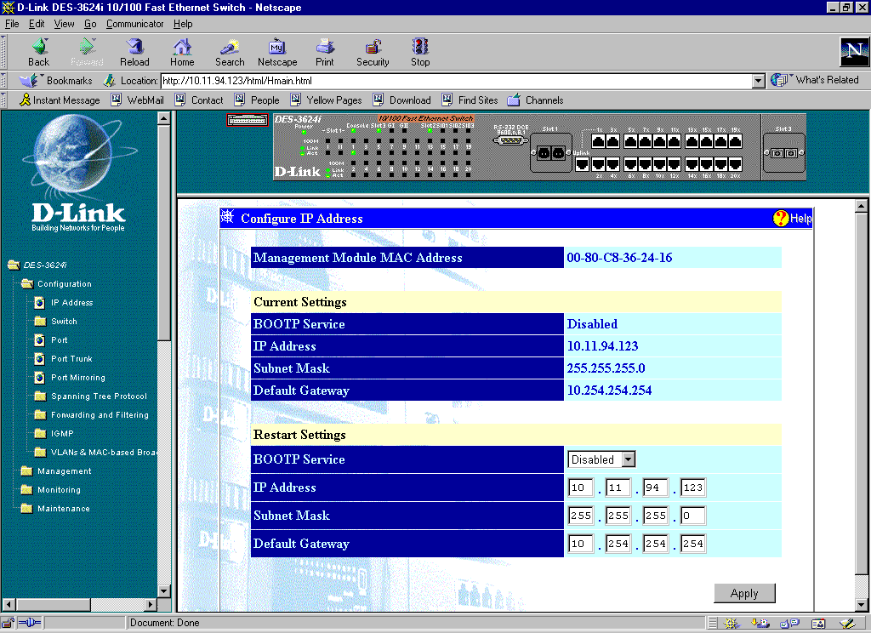This screenshot has height=633, width=871.
Task: Click the Help question mark icon
Action: [781, 219]
